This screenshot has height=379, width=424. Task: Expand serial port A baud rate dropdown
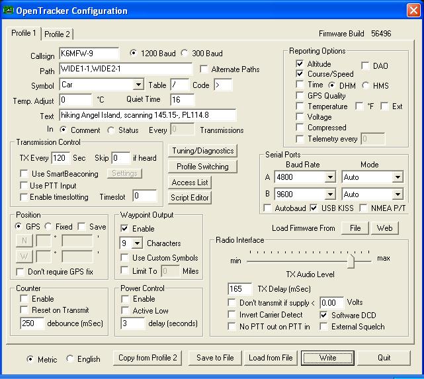pos(330,177)
